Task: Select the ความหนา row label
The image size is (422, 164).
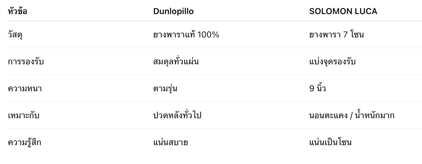Action: (25, 89)
